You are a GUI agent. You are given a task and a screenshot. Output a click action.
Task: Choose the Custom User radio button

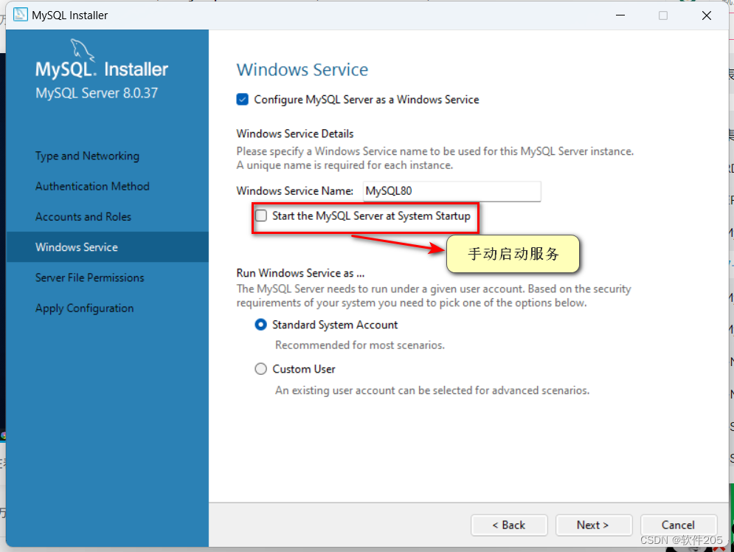click(x=260, y=369)
